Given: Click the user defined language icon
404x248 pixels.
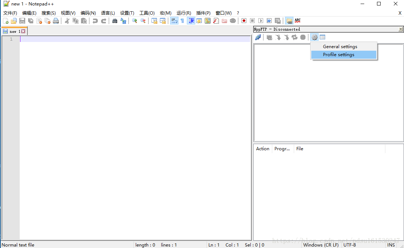Looking at the screenshot, I should click(x=199, y=21).
